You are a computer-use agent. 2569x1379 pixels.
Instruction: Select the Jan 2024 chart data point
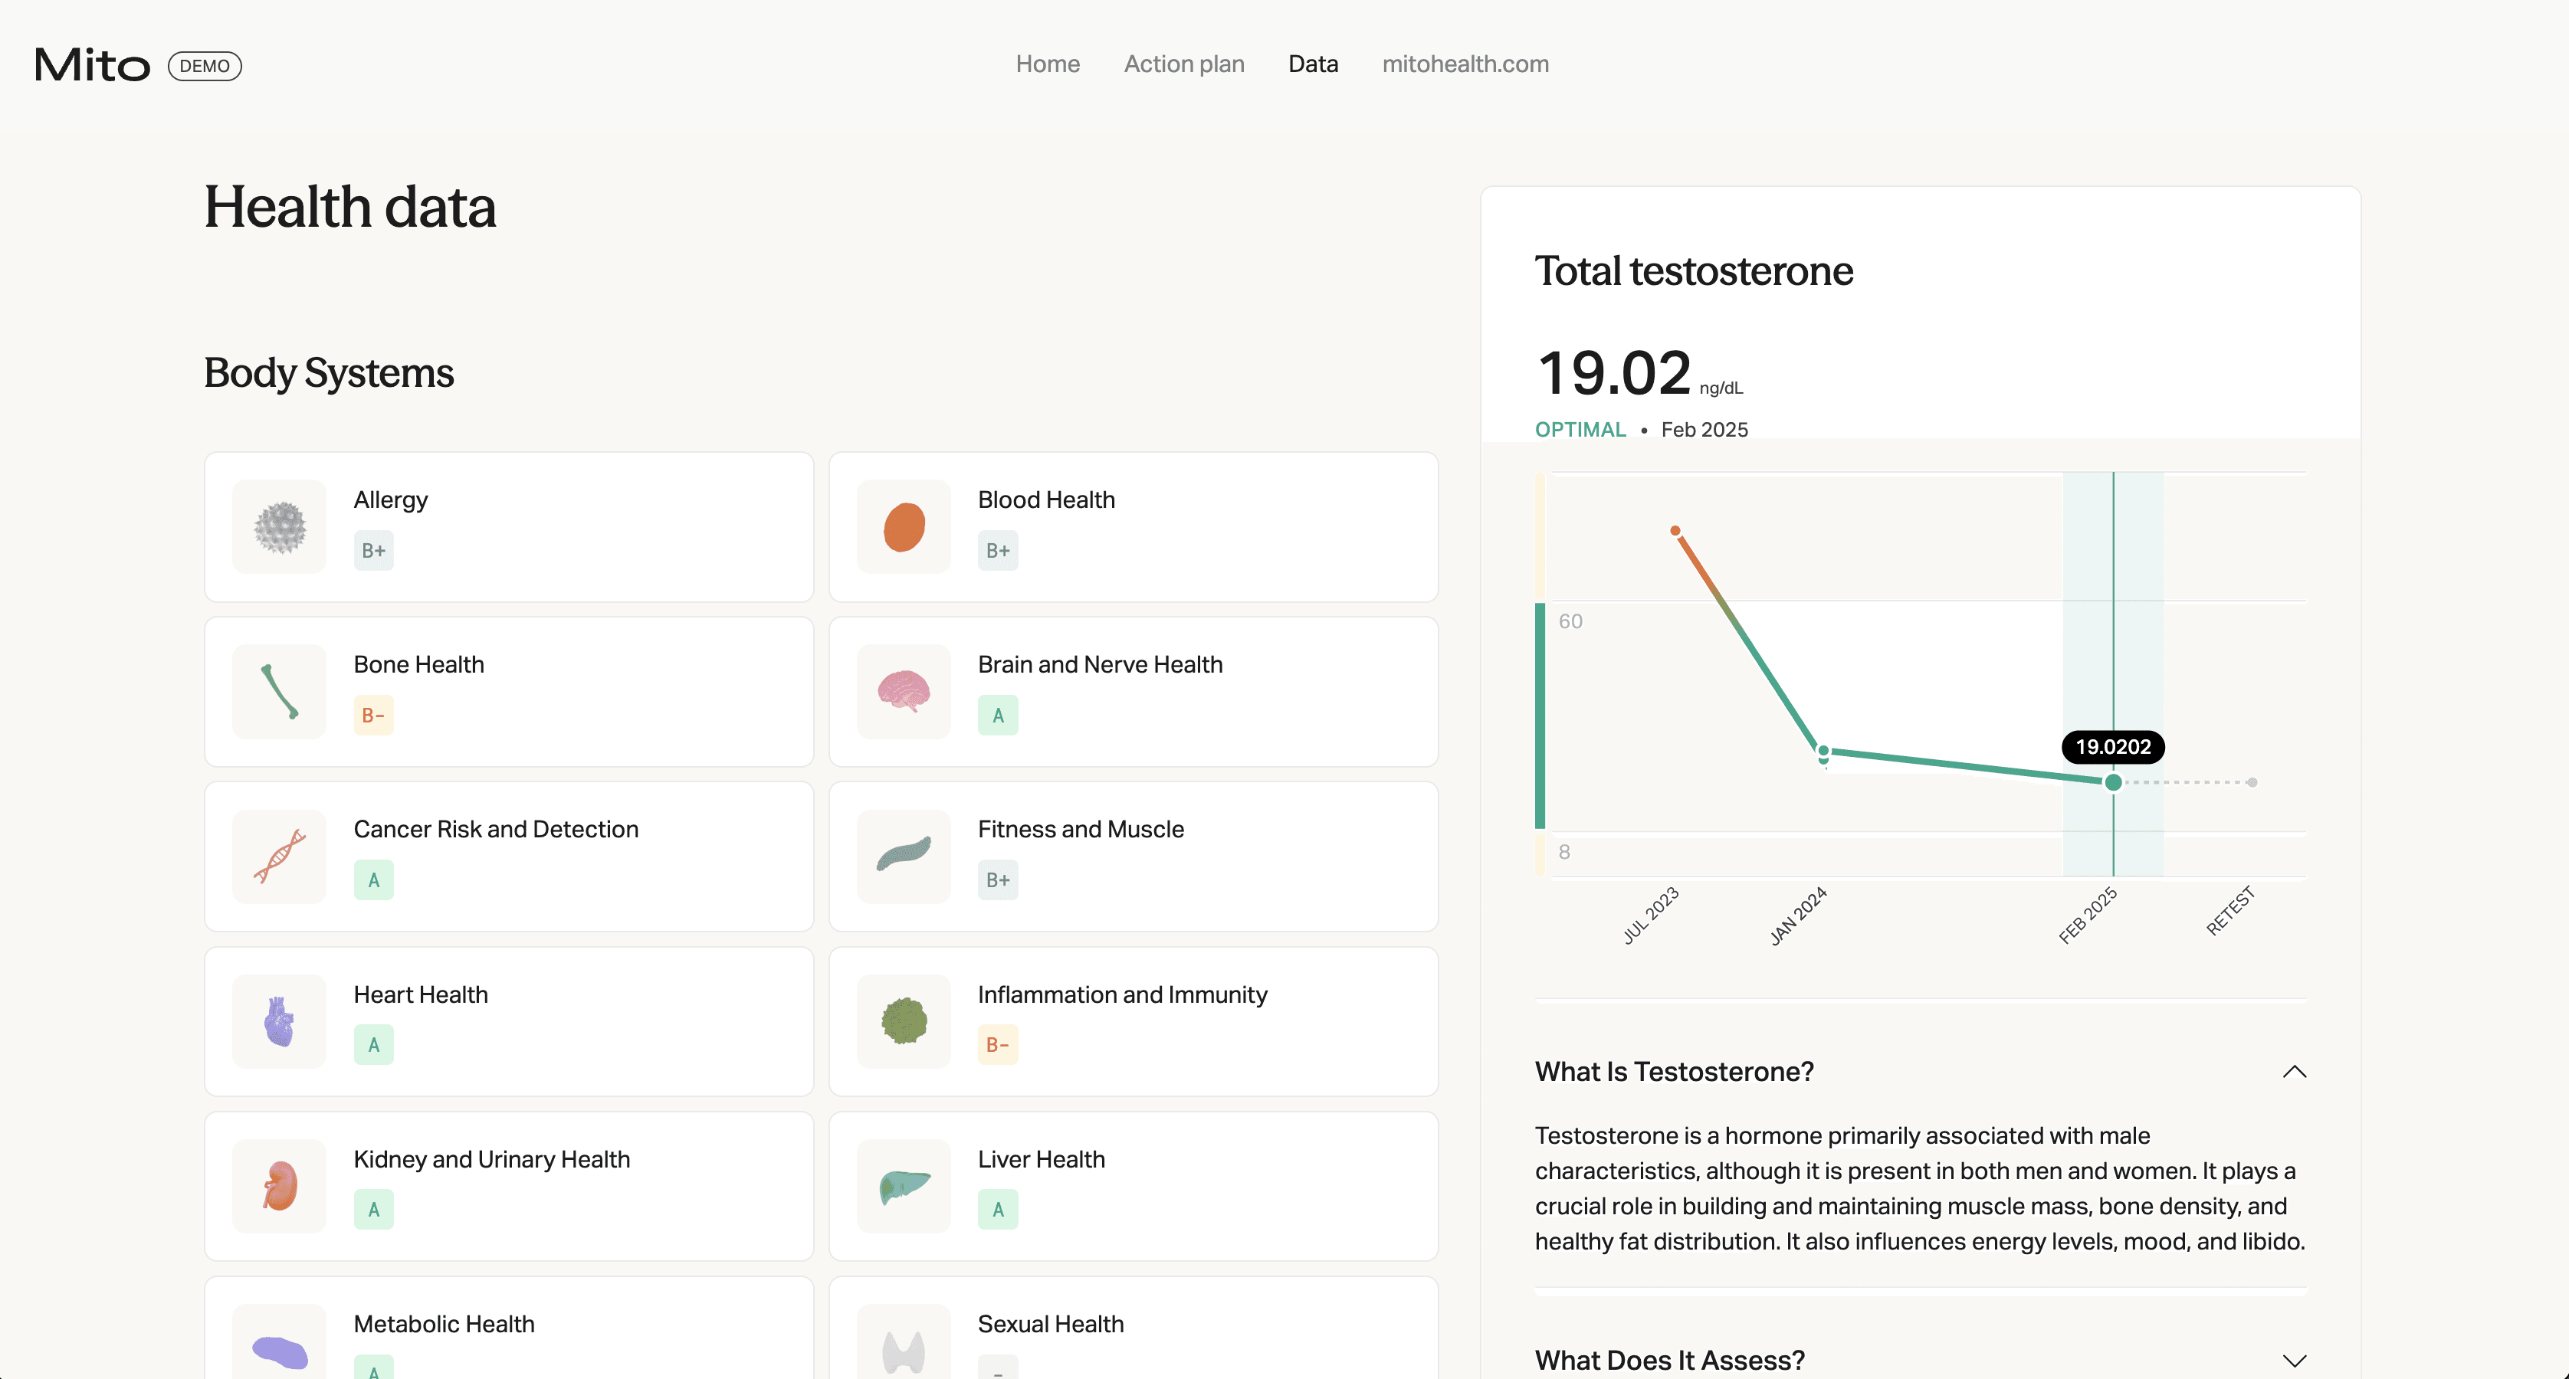pos(1823,751)
